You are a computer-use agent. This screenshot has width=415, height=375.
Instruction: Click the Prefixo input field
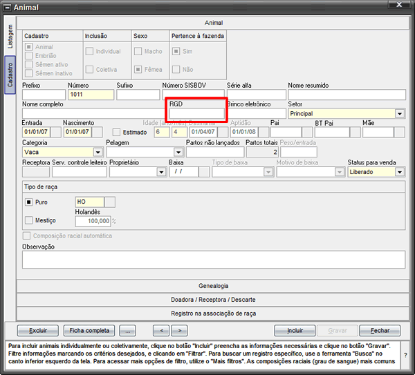[44, 95]
